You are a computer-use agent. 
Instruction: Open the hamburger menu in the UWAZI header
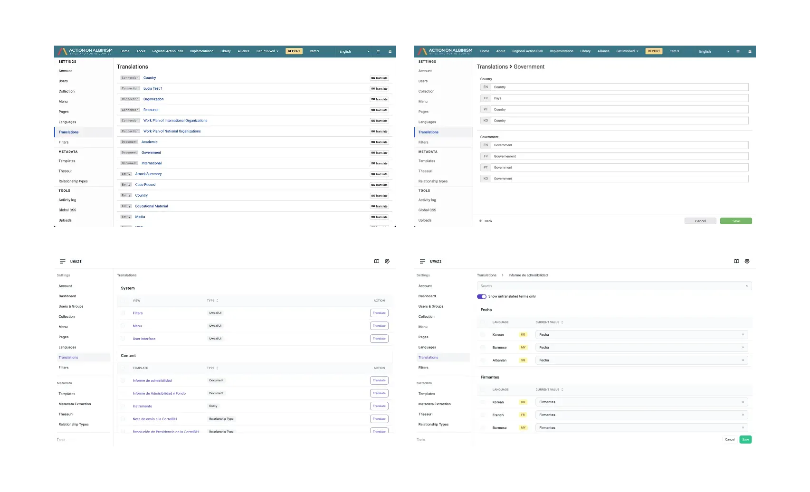click(62, 261)
